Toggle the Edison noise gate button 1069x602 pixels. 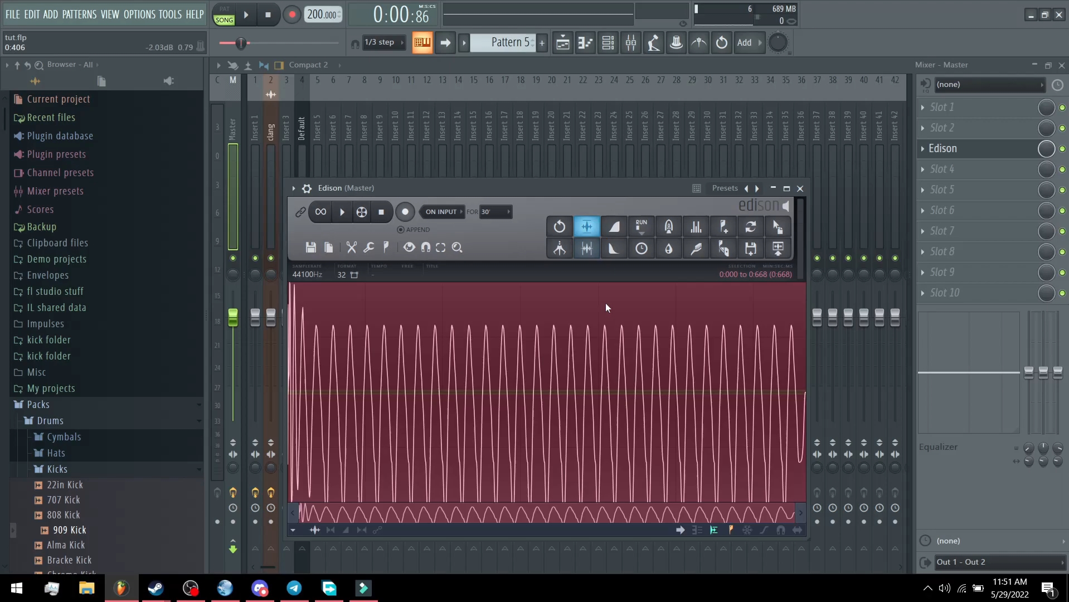(586, 249)
